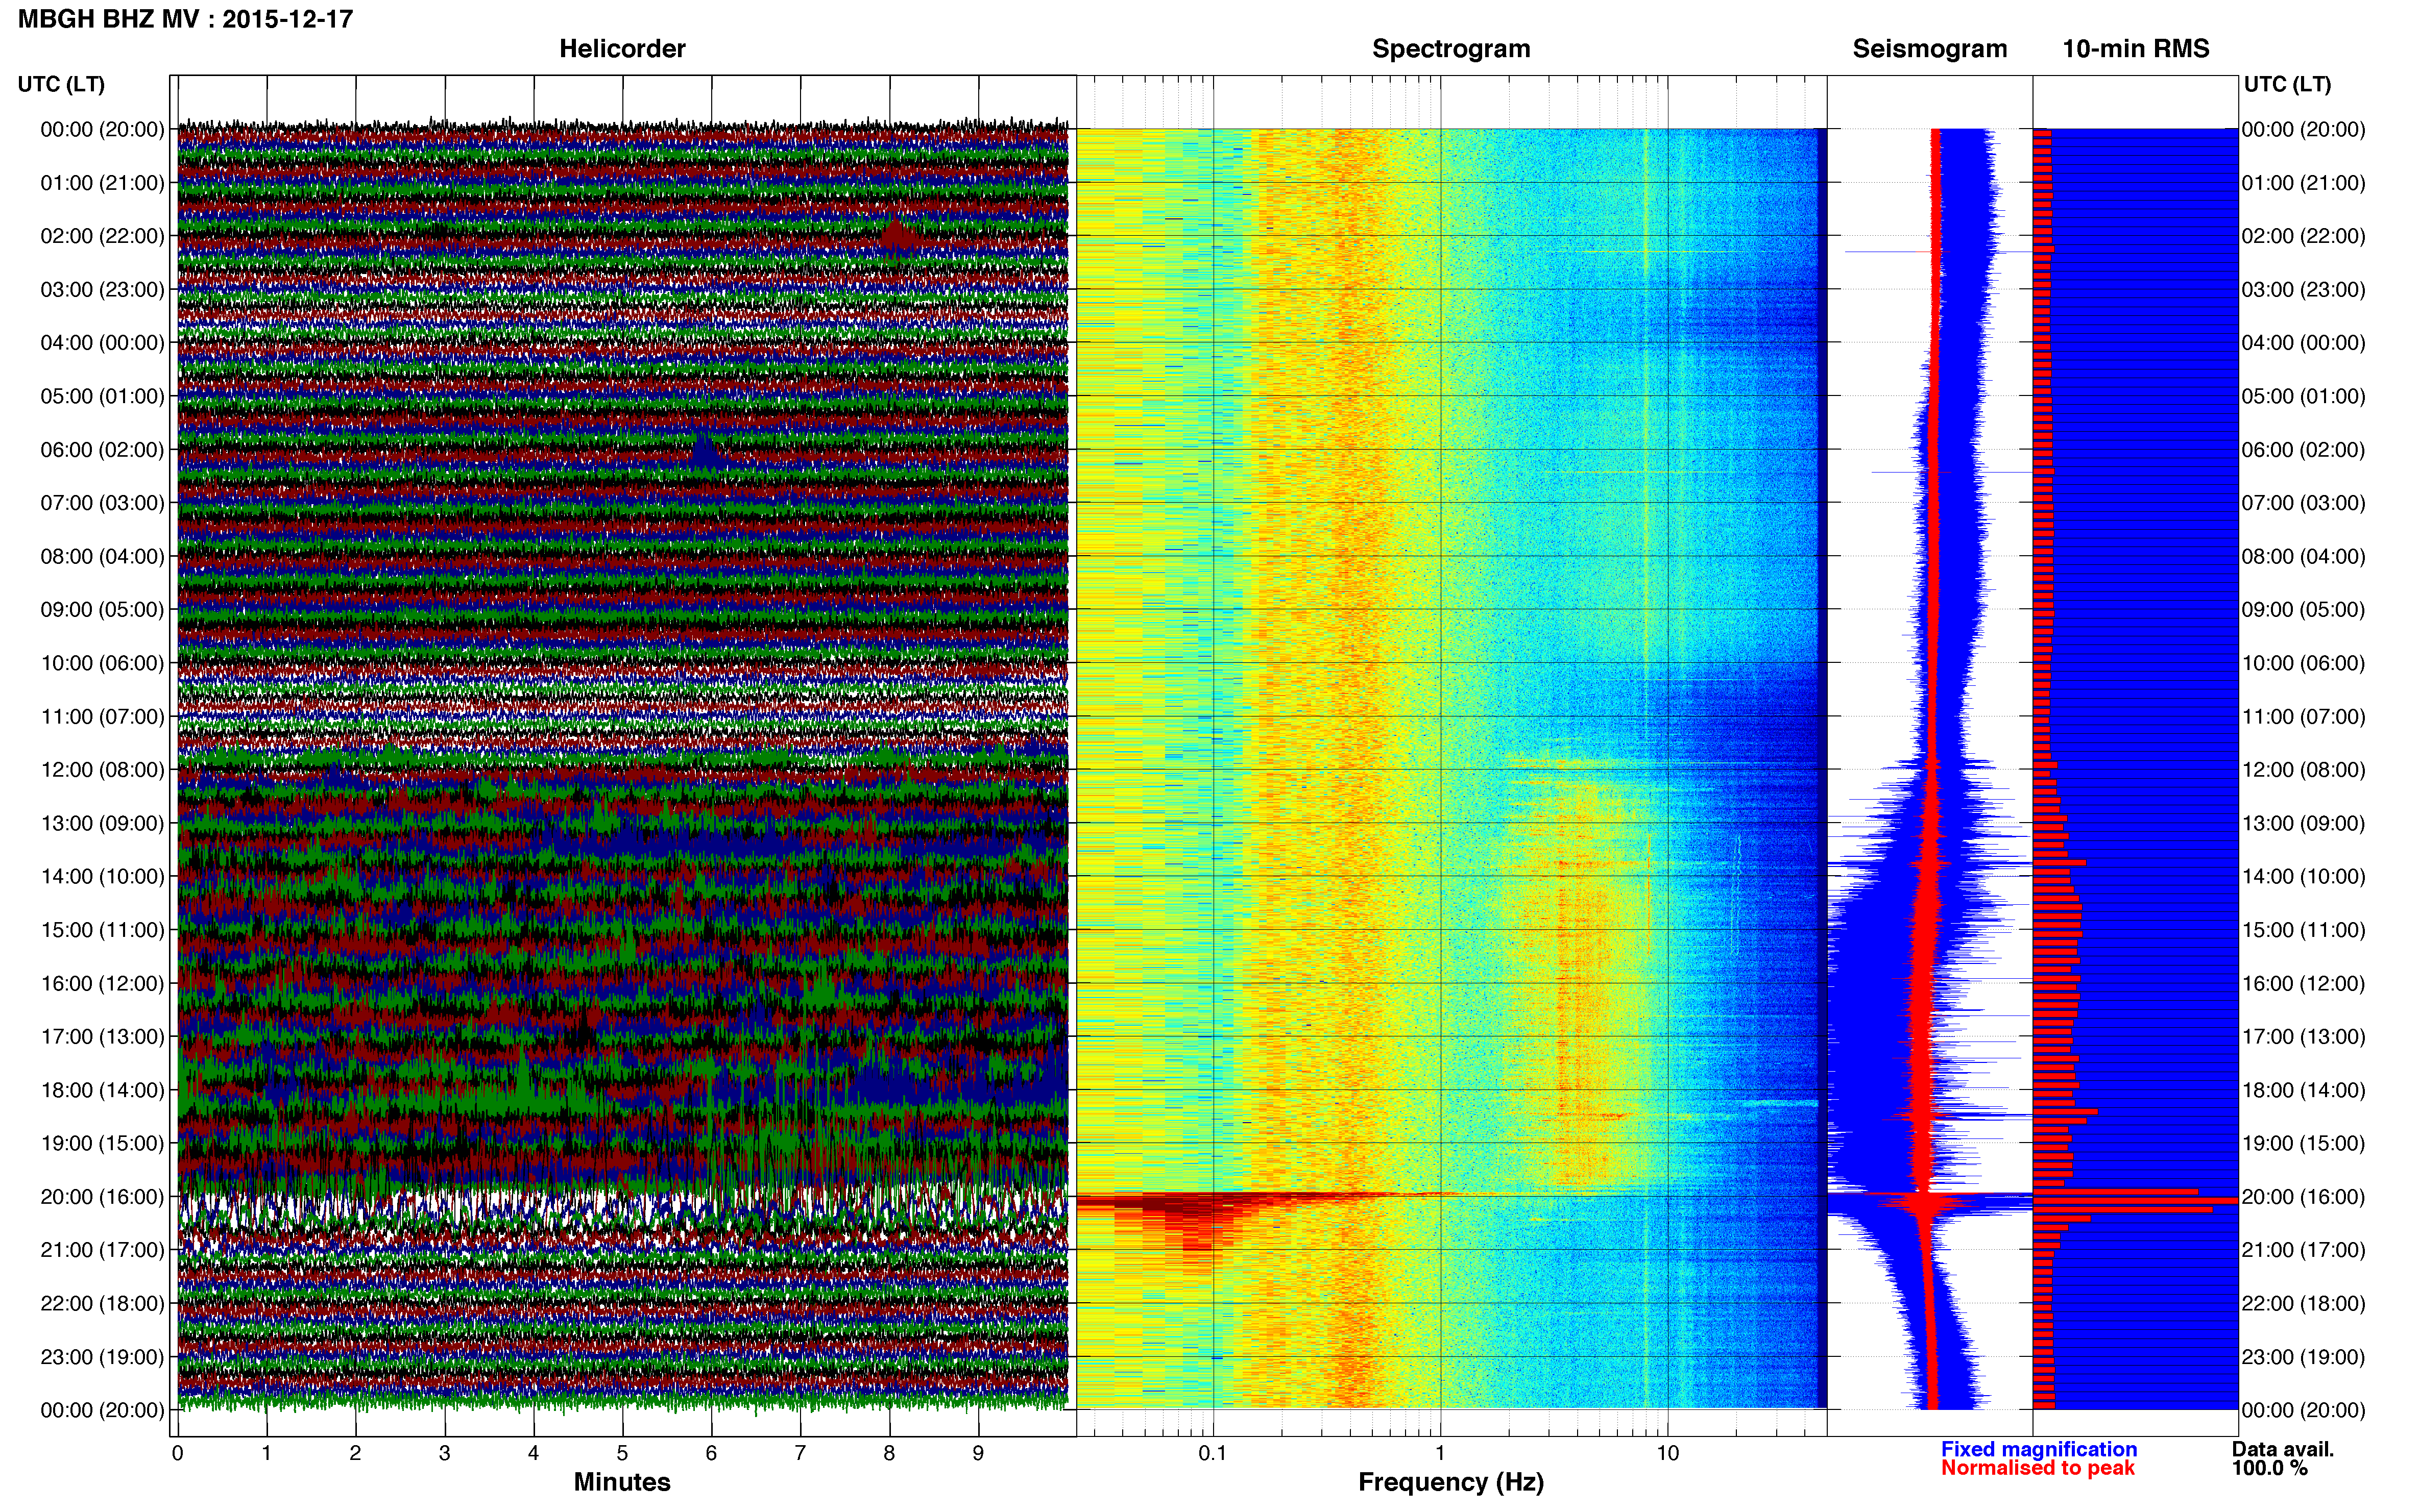Click the left 'UTC (LT)' axis label
2420x1512 pixels.
(61, 85)
